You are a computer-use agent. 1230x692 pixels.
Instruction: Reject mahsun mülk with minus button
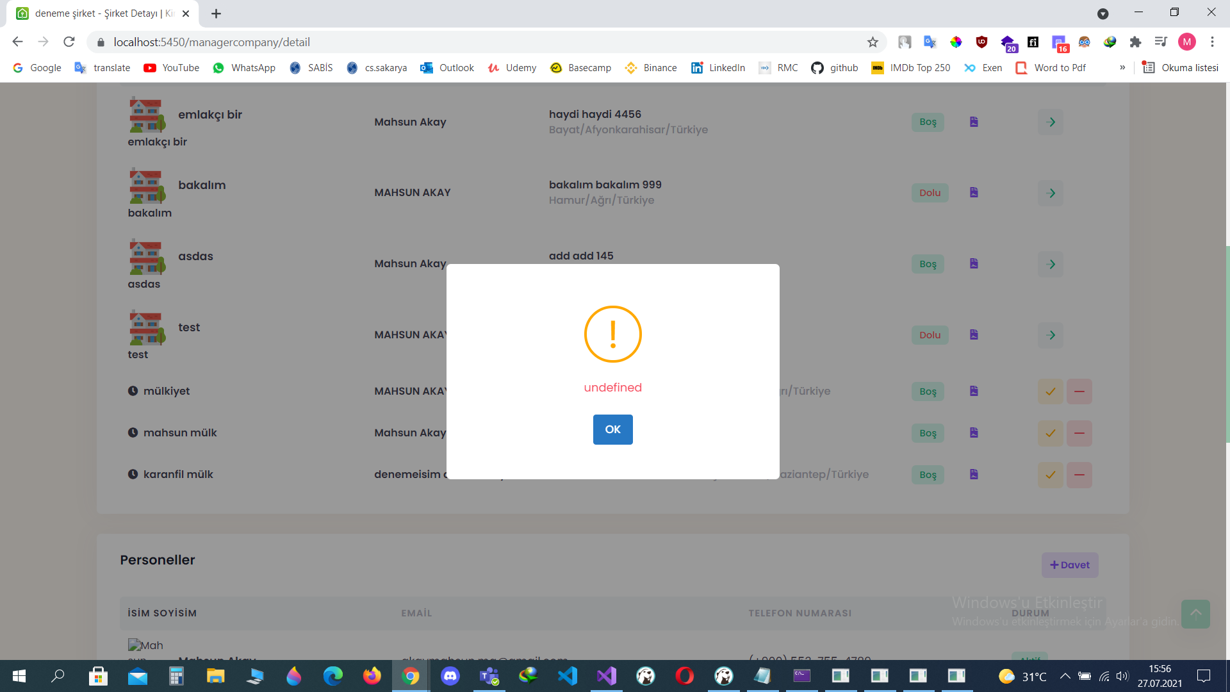pyautogui.click(x=1079, y=433)
